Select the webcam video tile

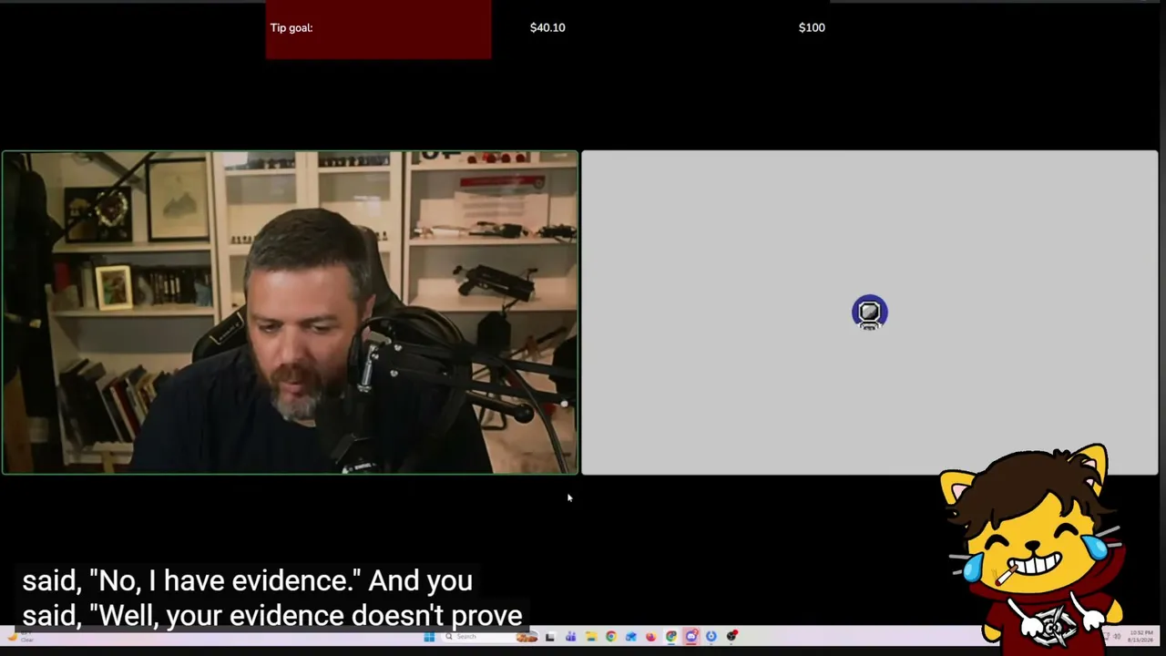pyautogui.click(x=290, y=313)
